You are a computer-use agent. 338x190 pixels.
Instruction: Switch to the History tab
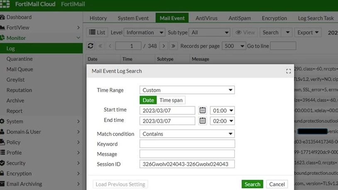98,18
